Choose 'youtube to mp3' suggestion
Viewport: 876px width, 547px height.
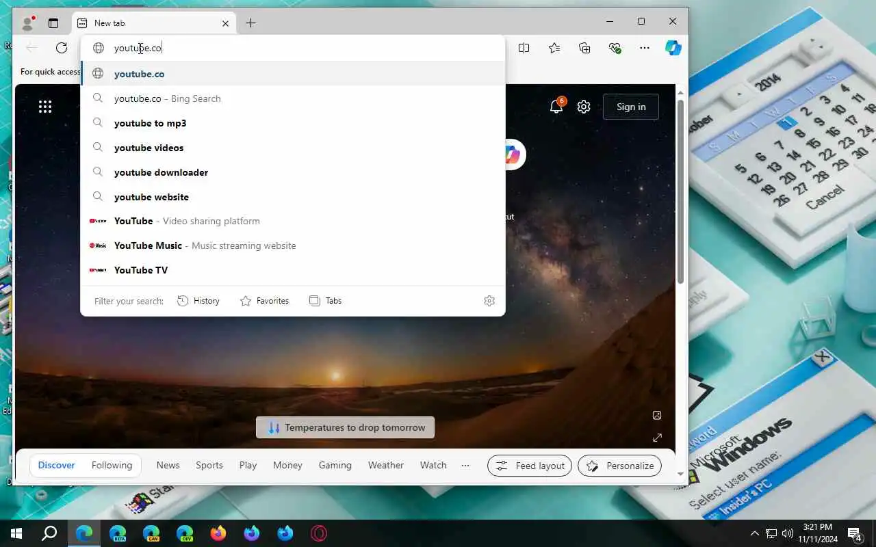(x=293, y=123)
